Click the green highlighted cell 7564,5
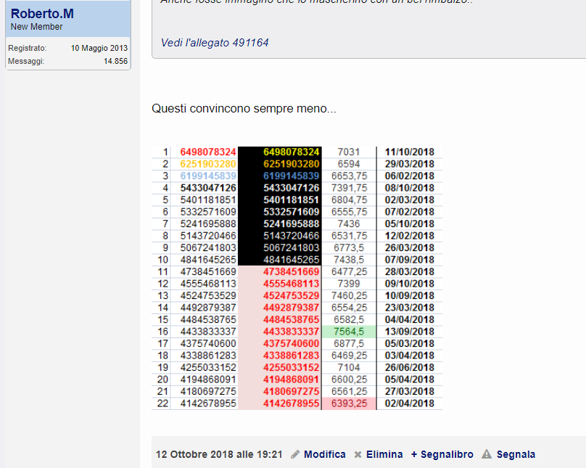This screenshot has width=586, height=468. point(349,332)
